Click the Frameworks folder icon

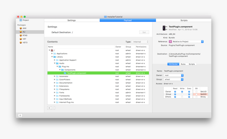coord(57,96)
